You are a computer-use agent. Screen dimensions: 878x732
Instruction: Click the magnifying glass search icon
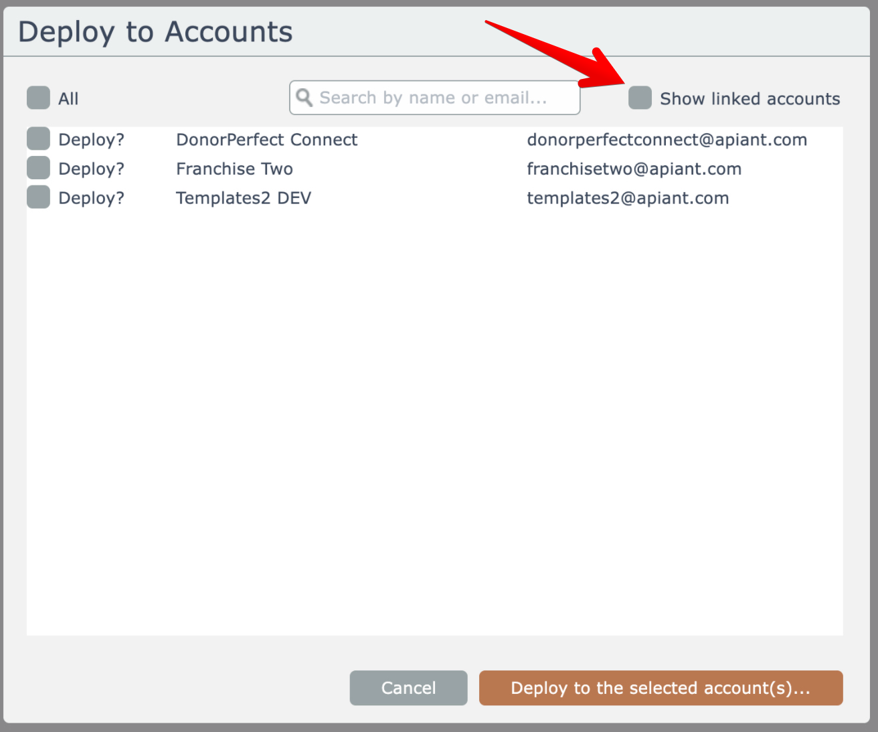(304, 98)
